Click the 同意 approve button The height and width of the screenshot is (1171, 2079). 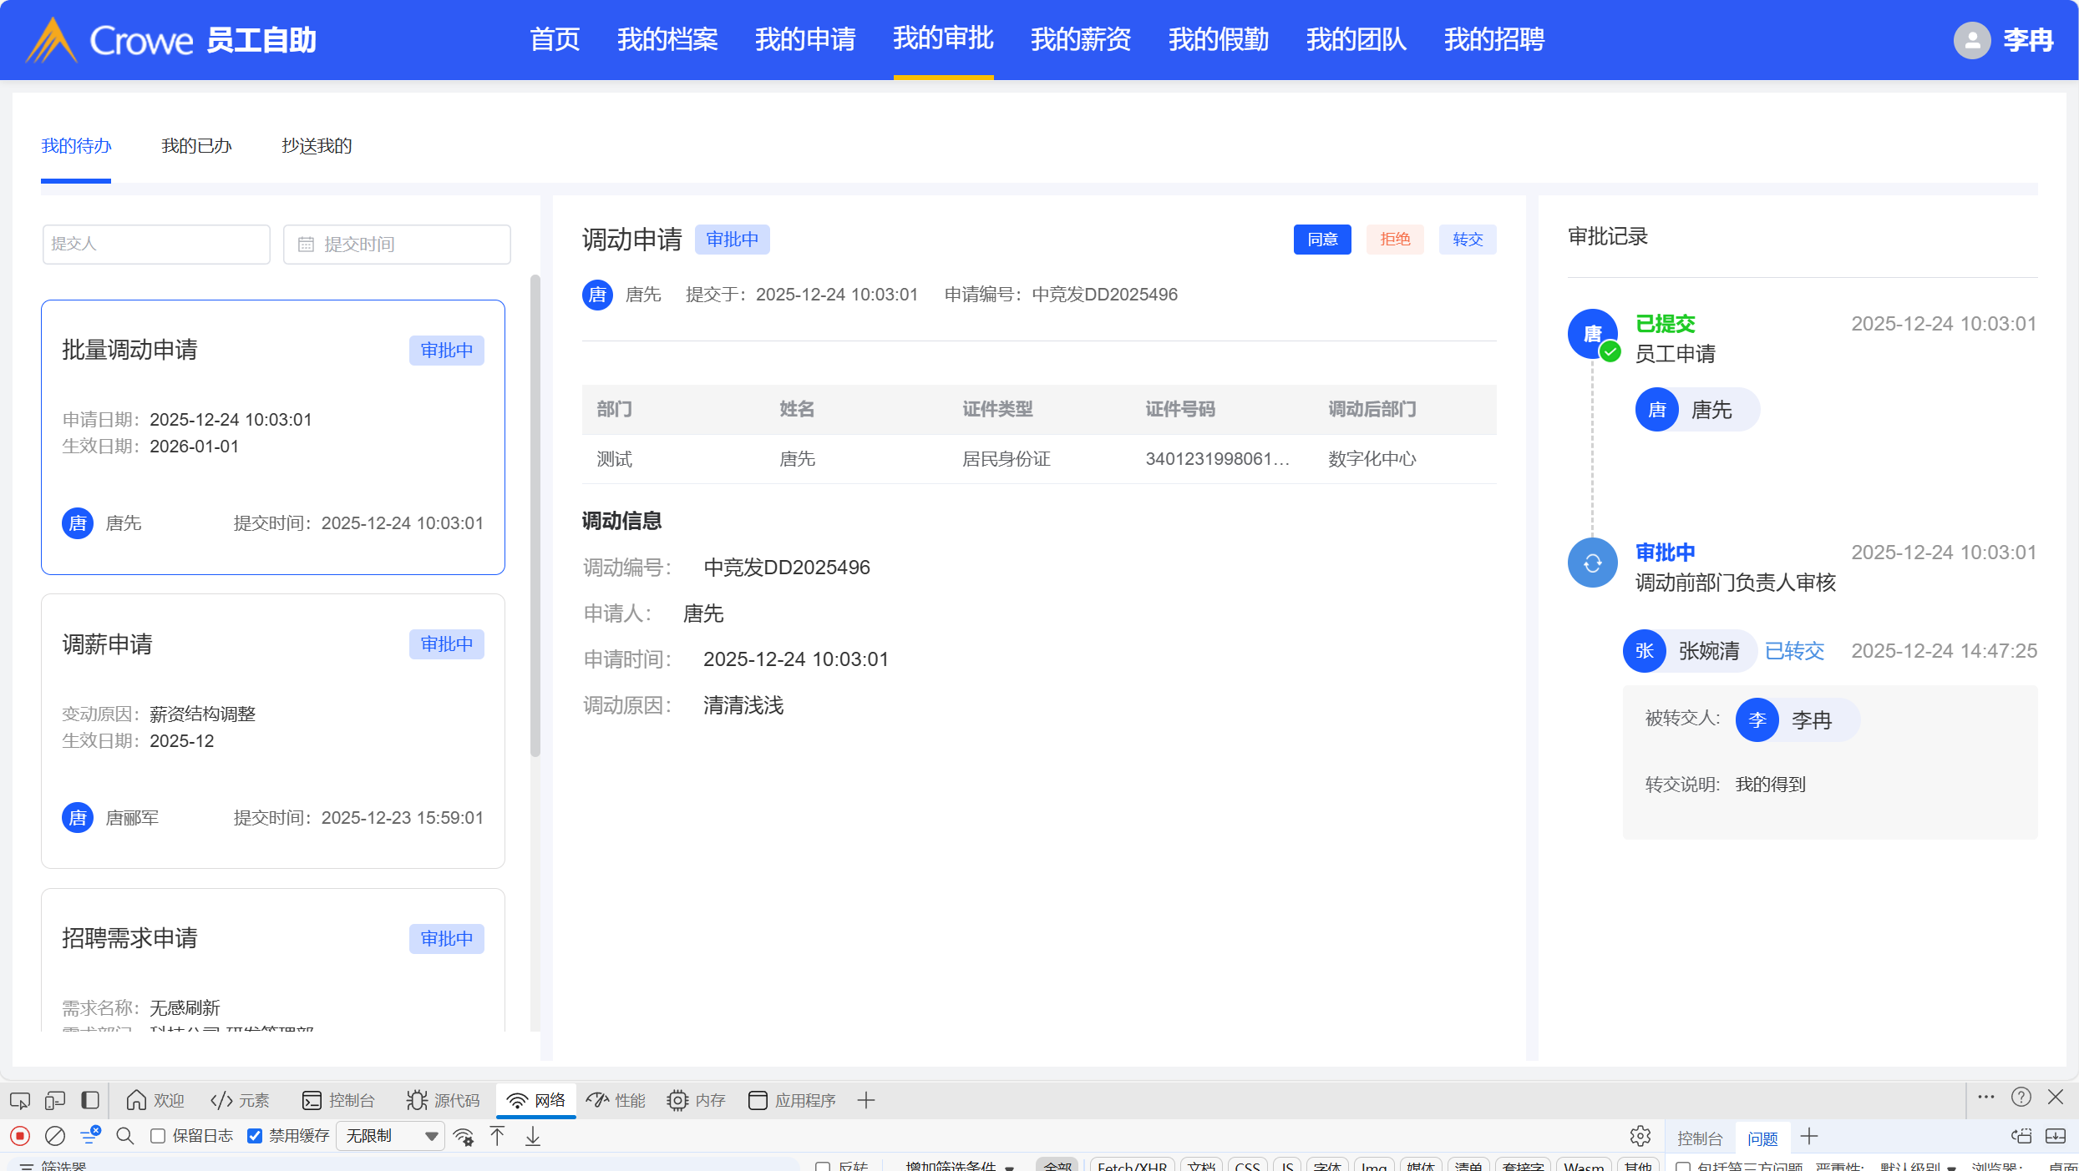pyautogui.click(x=1321, y=240)
